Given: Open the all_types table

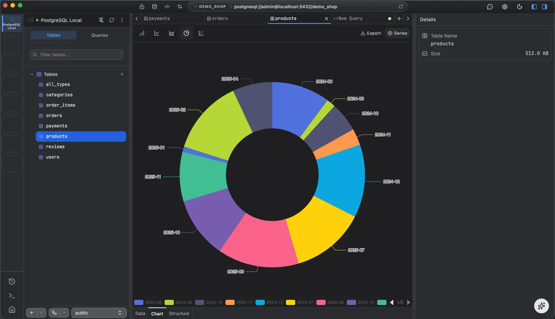Looking at the screenshot, I should (x=81, y=85).
